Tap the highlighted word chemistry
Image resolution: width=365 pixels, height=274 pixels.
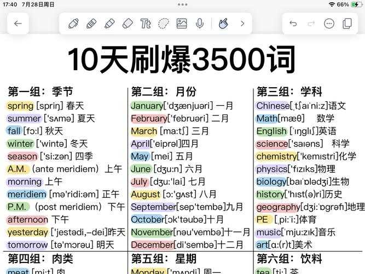tap(276, 157)
